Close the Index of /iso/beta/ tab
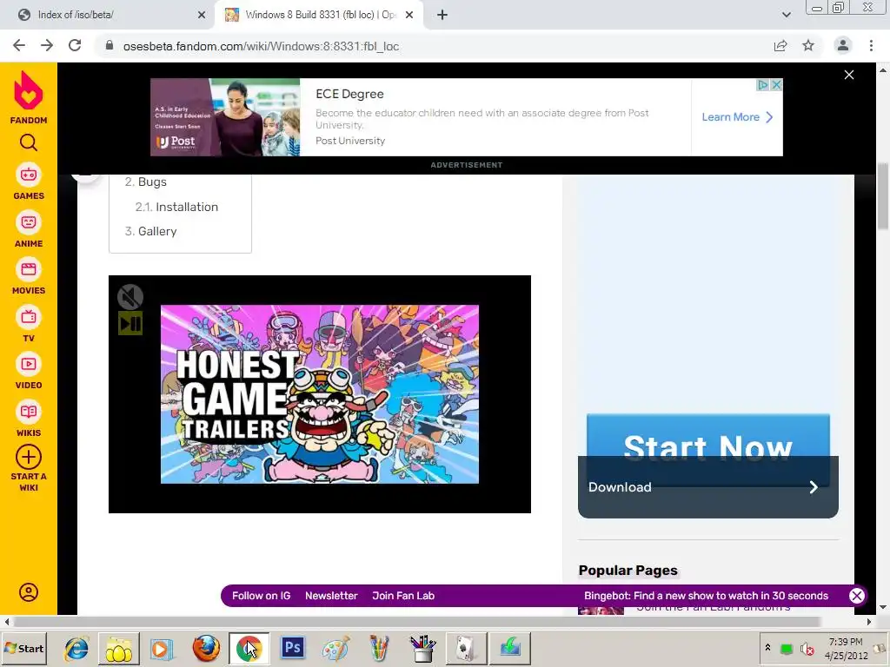 tap(202, 15)
